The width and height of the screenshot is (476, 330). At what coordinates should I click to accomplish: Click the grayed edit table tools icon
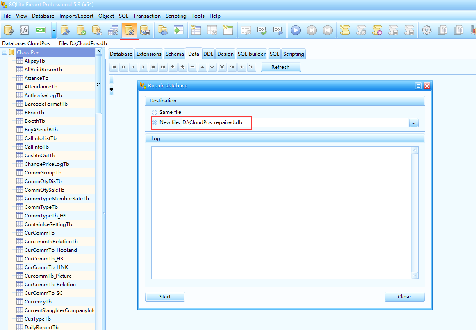212,30
